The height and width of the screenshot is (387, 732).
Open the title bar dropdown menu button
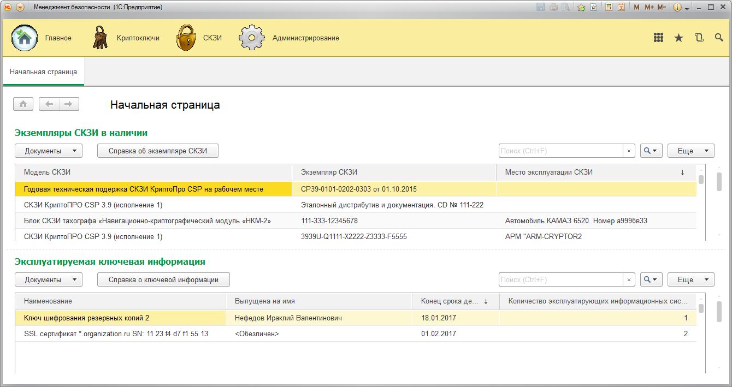20,7
